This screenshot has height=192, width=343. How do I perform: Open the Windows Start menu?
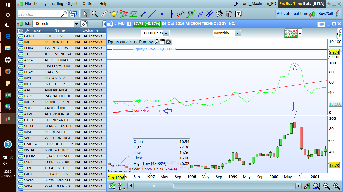tap(8, 5)
